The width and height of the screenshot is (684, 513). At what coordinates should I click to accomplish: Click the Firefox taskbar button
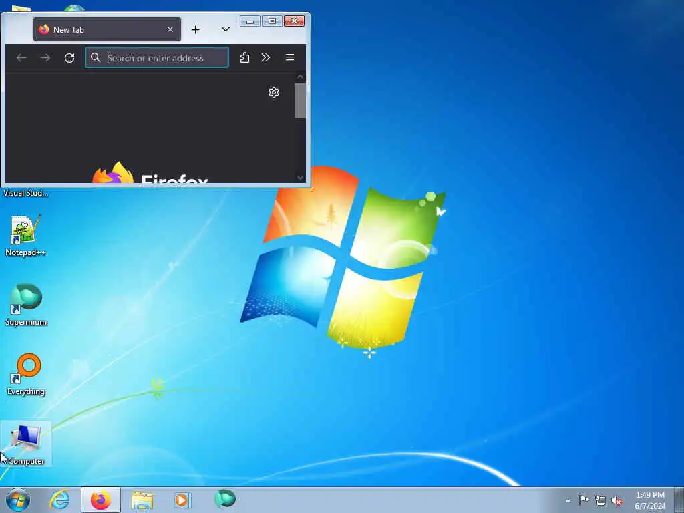(x=101, y=500)
